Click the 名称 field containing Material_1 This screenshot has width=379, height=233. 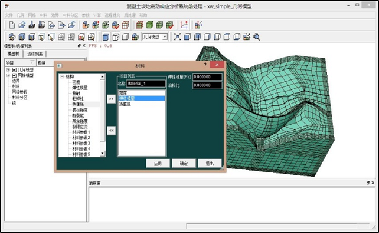(x=146, y=84)
